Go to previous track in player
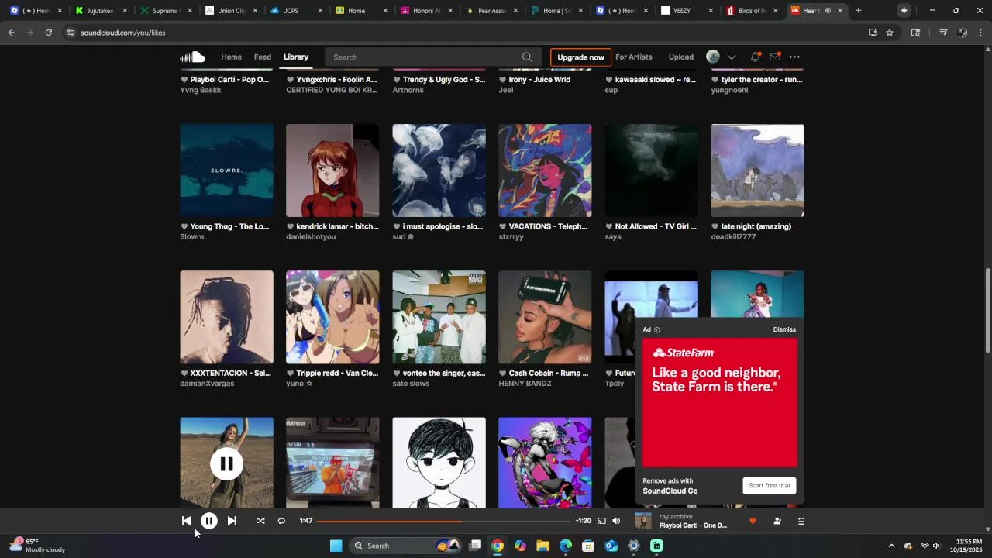Viewport: 992px width, 558px height. point(186,521)
